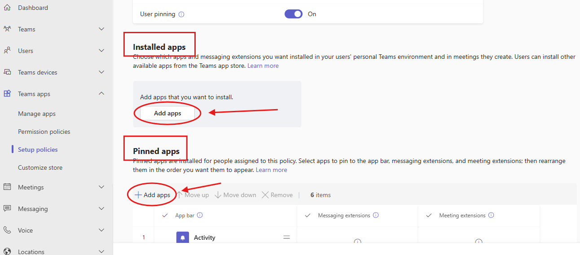Click the Pinned apps heading
The image size is (580, 255).
pyautogui.click(x=156, y=151)
